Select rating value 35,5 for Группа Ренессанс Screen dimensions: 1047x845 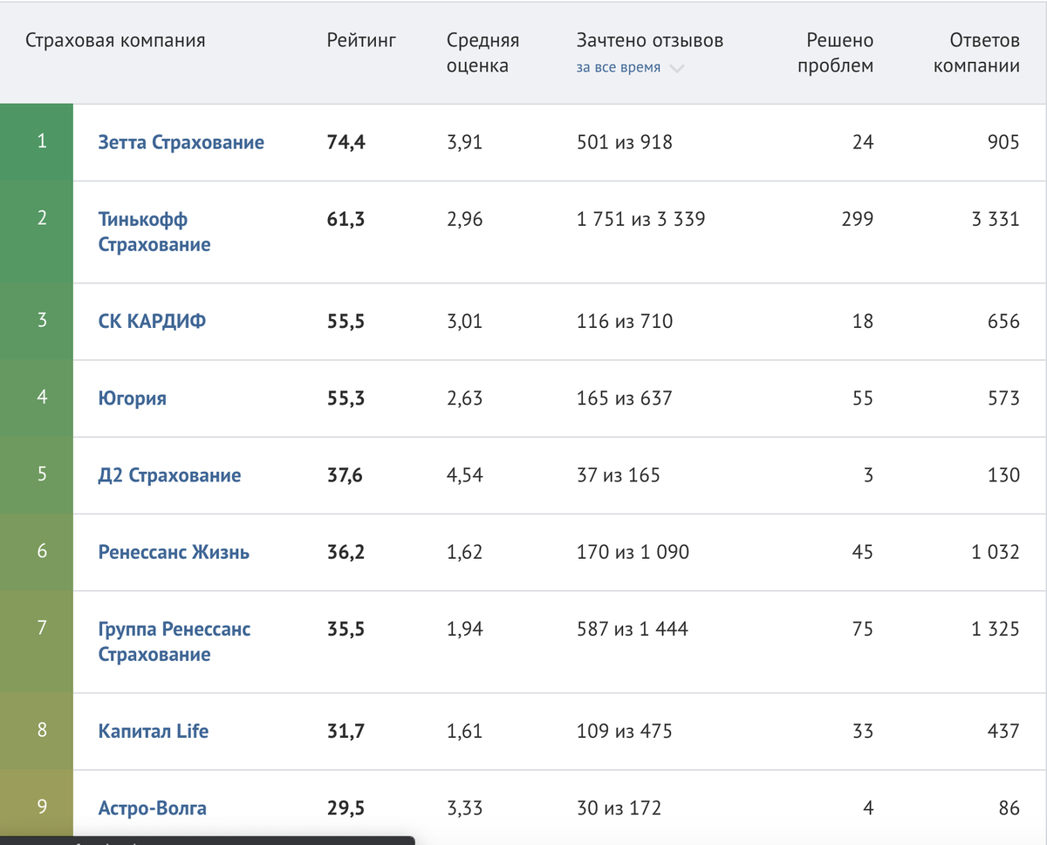[x=346, y=629]
